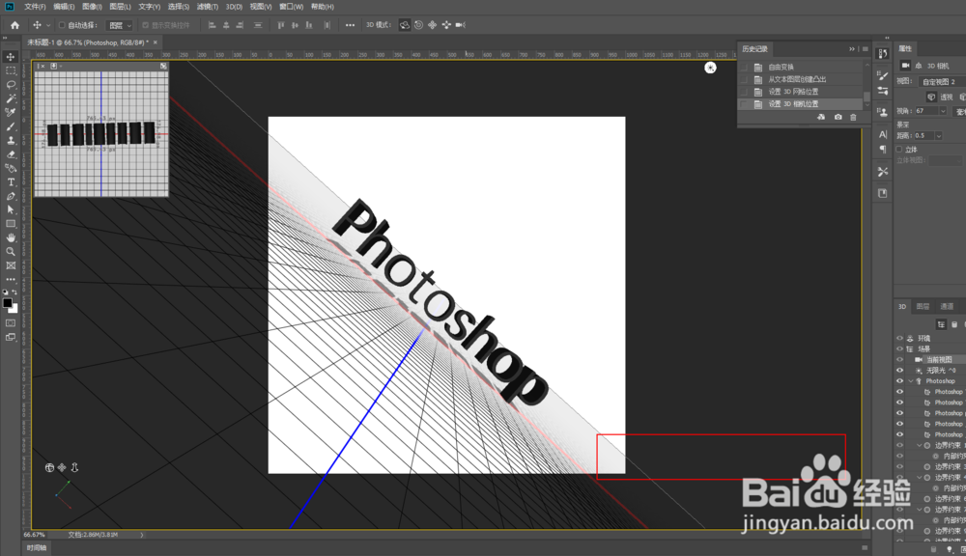Viewport: 966px width, 556px height.
Task: Select the Clone Stamp tool
Action: tap(11, 140)
